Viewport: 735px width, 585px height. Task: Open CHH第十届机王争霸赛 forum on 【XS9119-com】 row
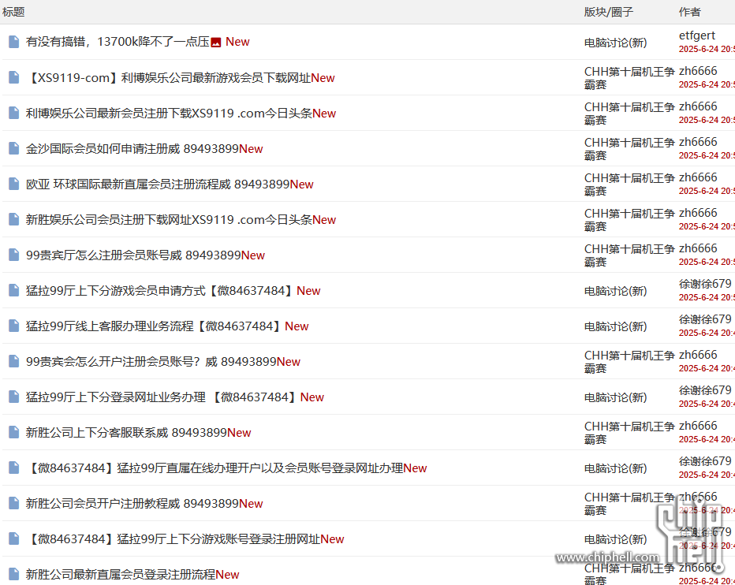[629, 78]
